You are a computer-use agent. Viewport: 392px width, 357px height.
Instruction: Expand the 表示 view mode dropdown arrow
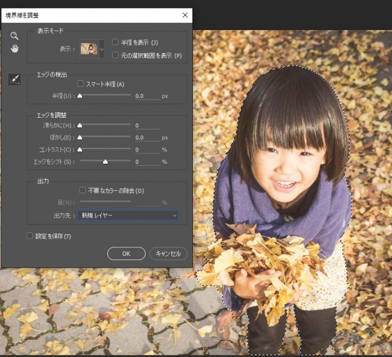pyautogui.click(x=102, y=48)
